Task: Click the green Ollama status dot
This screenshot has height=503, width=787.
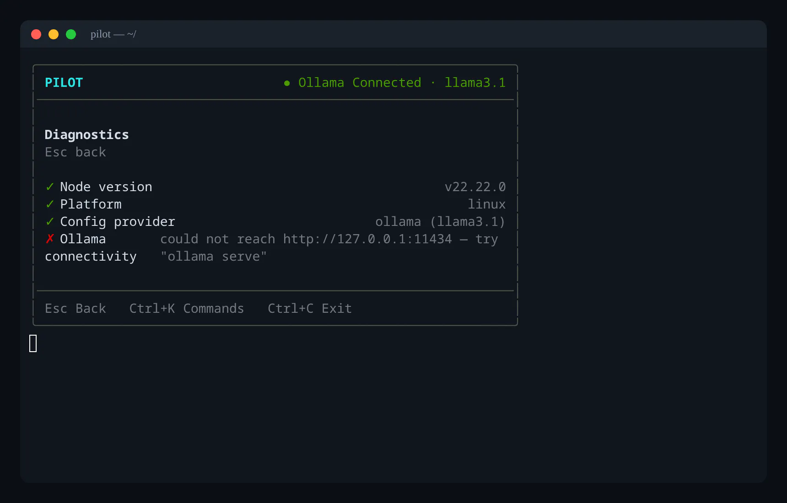Action: click(x=287, y=83)
